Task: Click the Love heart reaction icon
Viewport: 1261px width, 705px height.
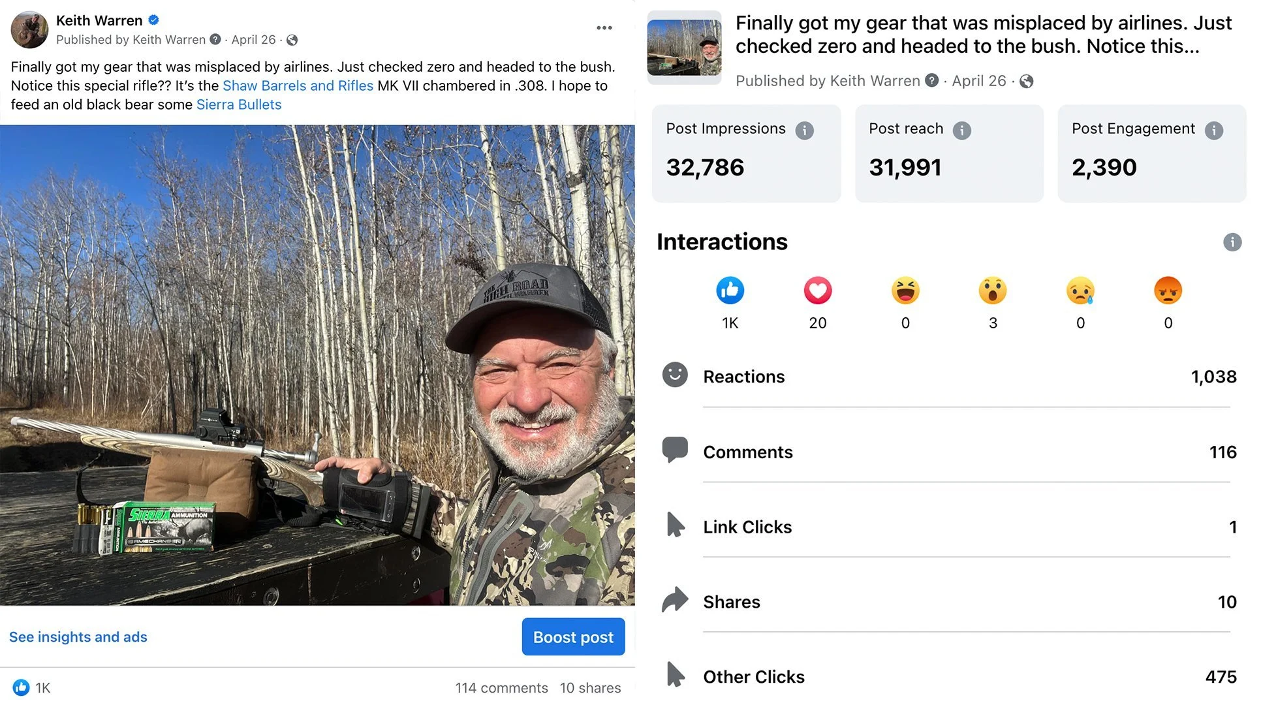Action: [x=817, y=290]
